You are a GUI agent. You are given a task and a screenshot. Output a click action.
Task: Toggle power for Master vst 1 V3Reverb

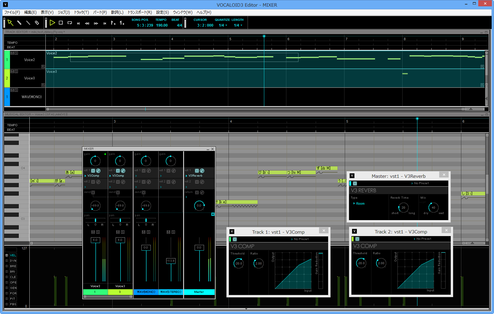click(x=197, y=171)
